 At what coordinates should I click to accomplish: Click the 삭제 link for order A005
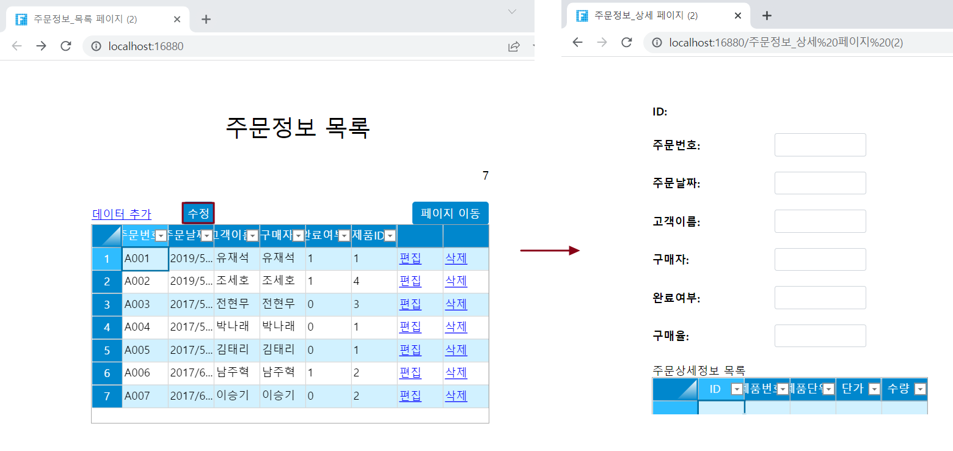pyautogui.click(x=456, y=350)
